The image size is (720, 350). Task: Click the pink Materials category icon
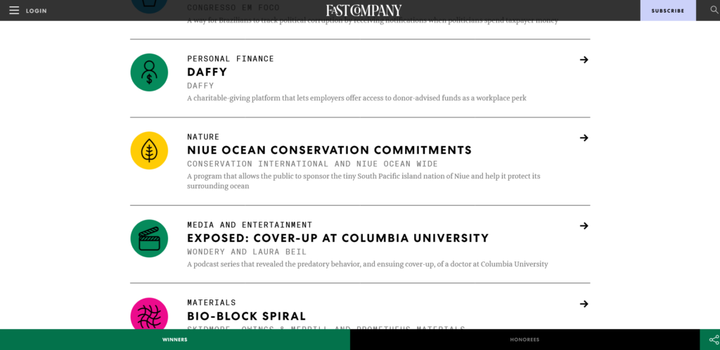click(x=149, y=315)
